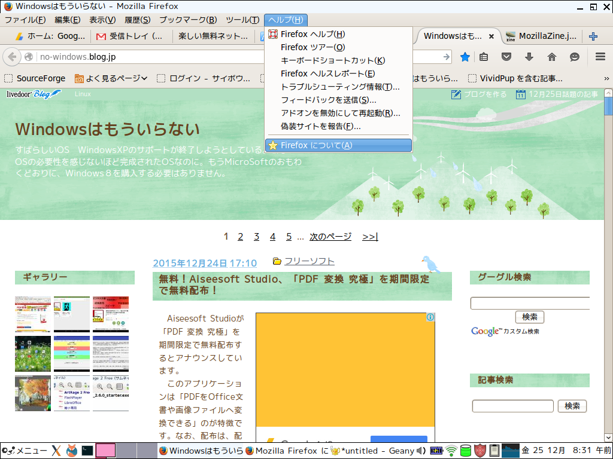Open the VividPup を含む記事 bookmark
This screenshot has width=613, height=459.
(x=515, y=78)
